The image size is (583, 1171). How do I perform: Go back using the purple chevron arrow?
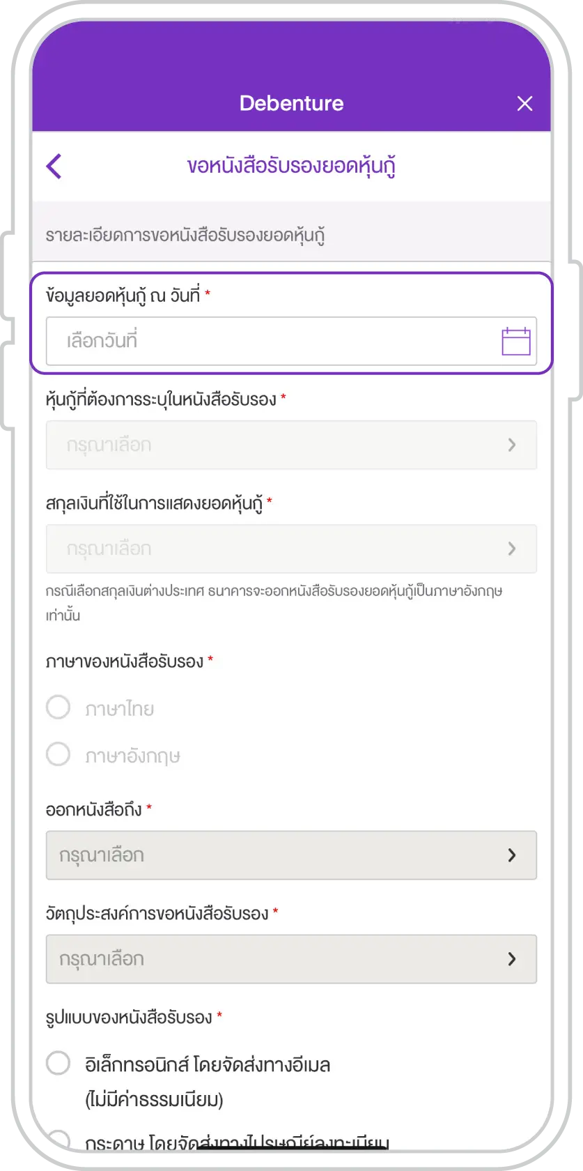point(54,166)
